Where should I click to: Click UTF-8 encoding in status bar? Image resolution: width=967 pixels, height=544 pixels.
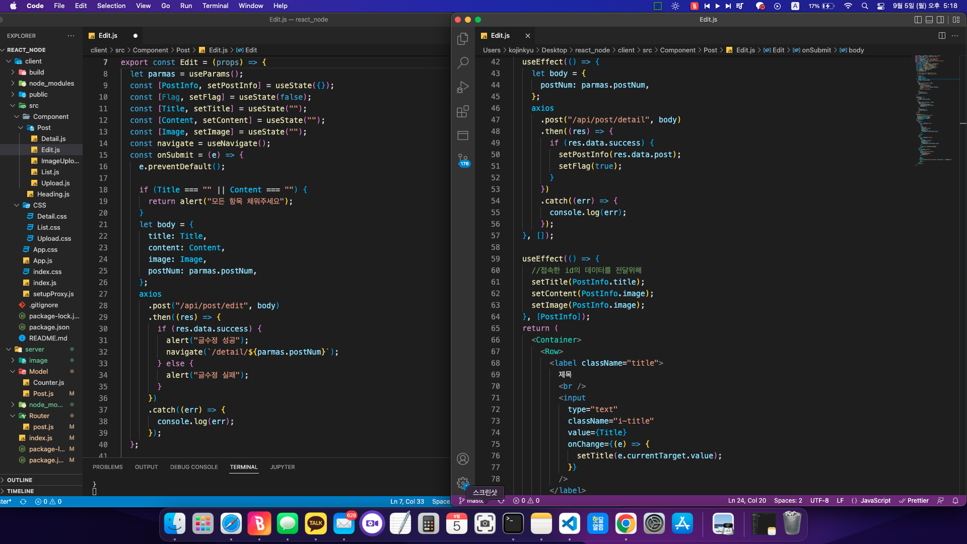(819, 501)
